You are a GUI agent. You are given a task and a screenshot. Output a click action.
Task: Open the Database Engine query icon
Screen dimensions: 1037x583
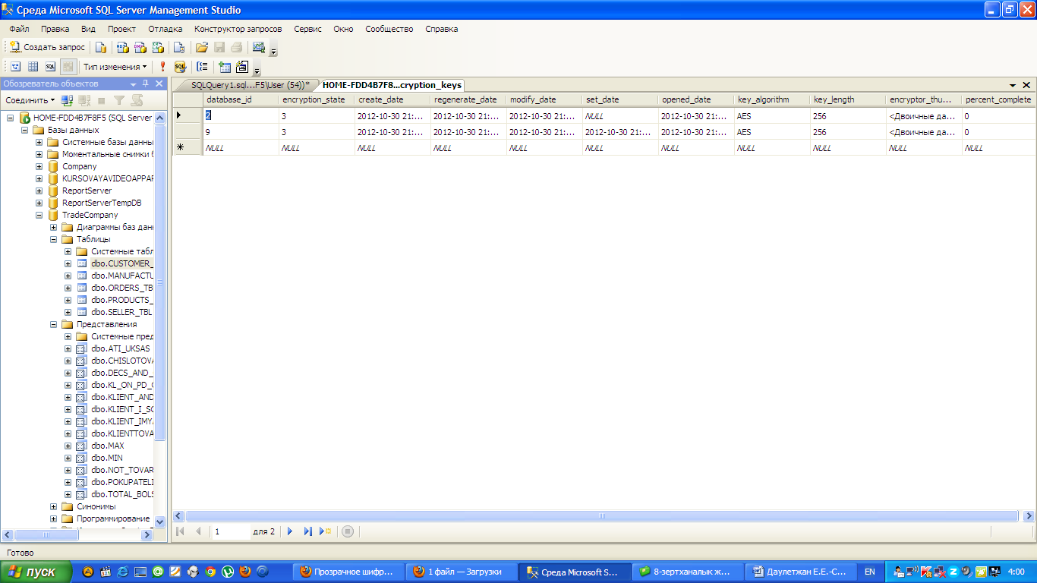coord(101,47)
